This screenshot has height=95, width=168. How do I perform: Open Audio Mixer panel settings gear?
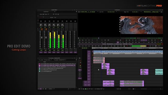pyautogui.click(x=76, y=12)
